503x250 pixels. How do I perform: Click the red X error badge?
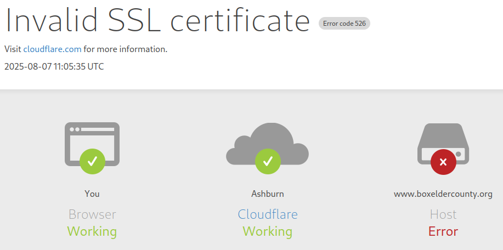point(443,162)
